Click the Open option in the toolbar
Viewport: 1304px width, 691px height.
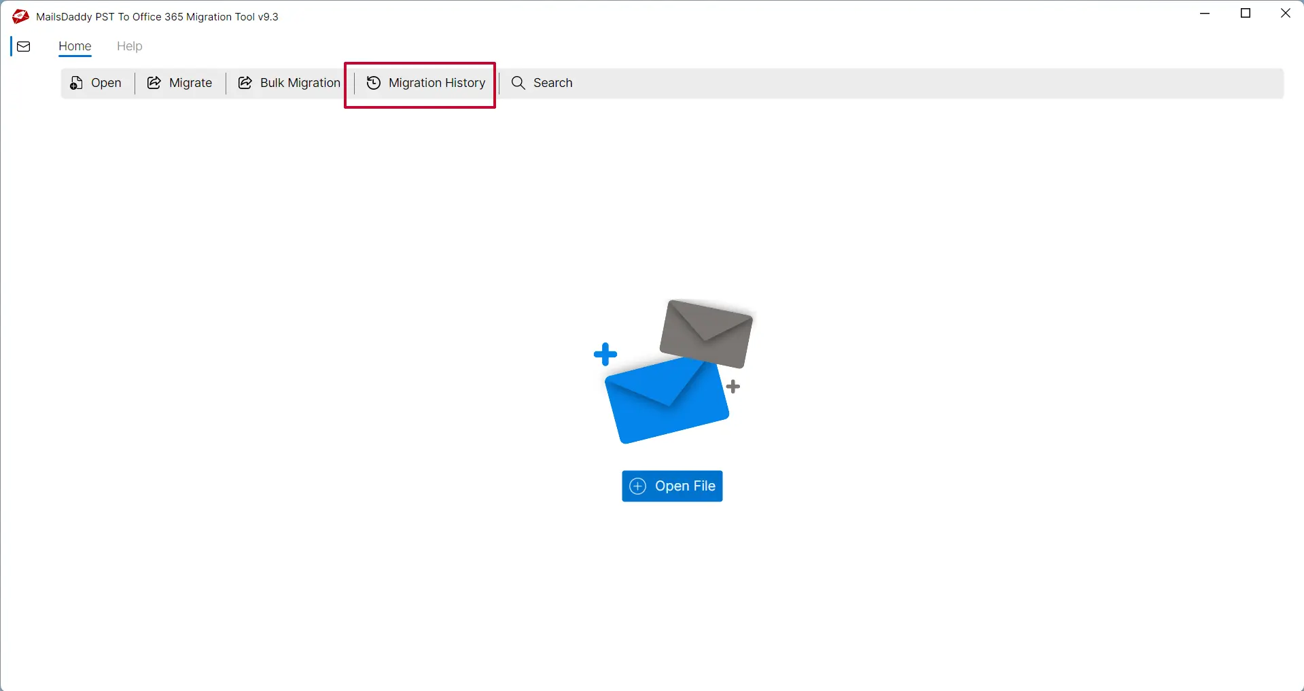click(x=96, y=82)
